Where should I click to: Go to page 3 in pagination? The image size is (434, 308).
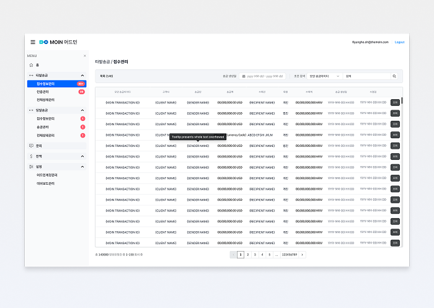tap(254, 255)
